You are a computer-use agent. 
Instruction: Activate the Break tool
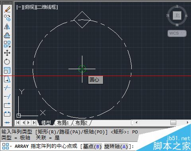tap(7, 114)
